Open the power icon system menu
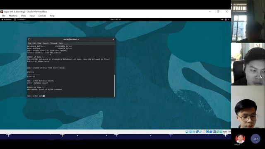This screenshot has width=265, height=149. click(x=226, y=19)
